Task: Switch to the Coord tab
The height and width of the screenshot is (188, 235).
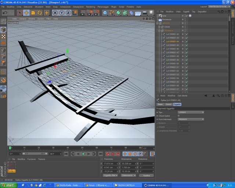Action: tap(169, 104)
